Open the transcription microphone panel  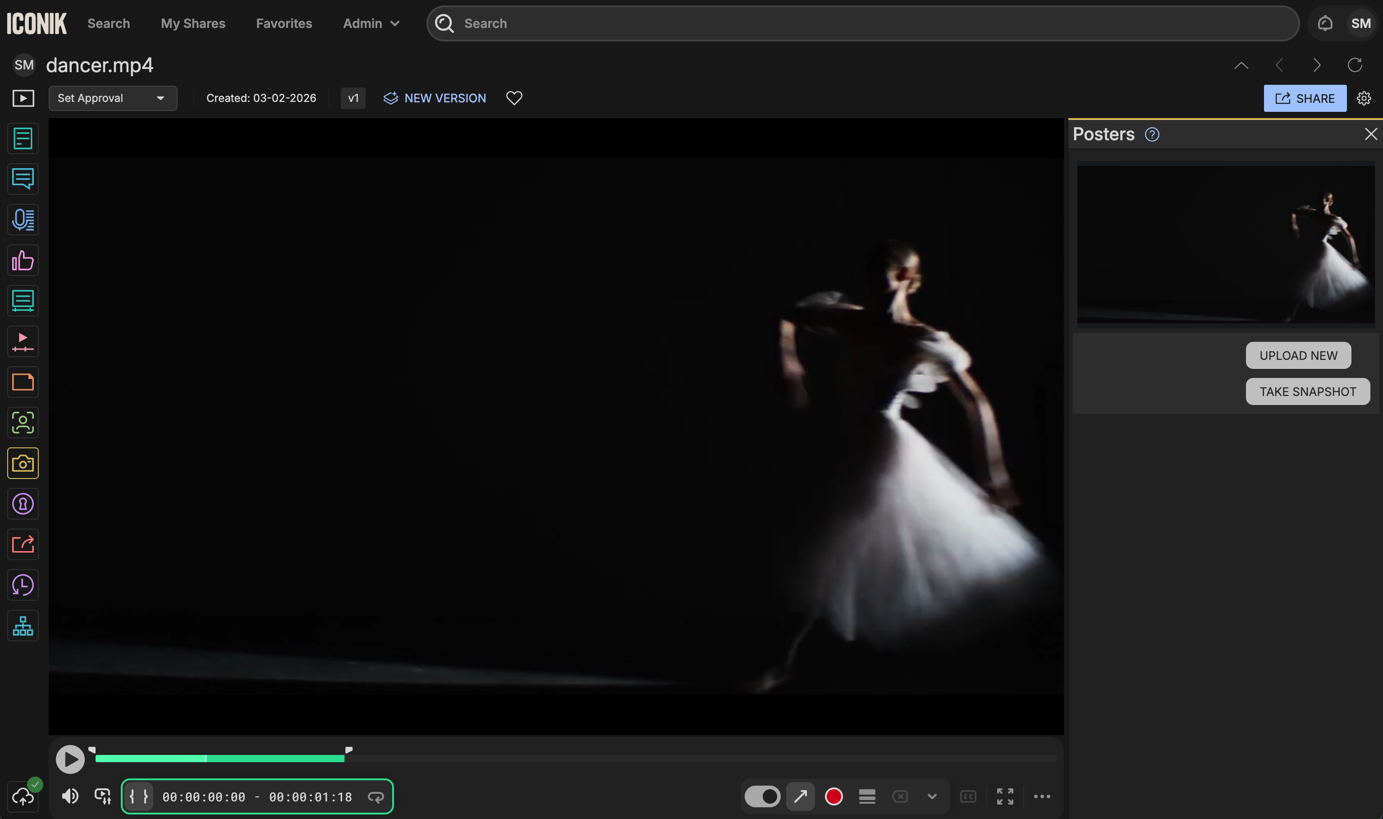click(x=23, y=220)
